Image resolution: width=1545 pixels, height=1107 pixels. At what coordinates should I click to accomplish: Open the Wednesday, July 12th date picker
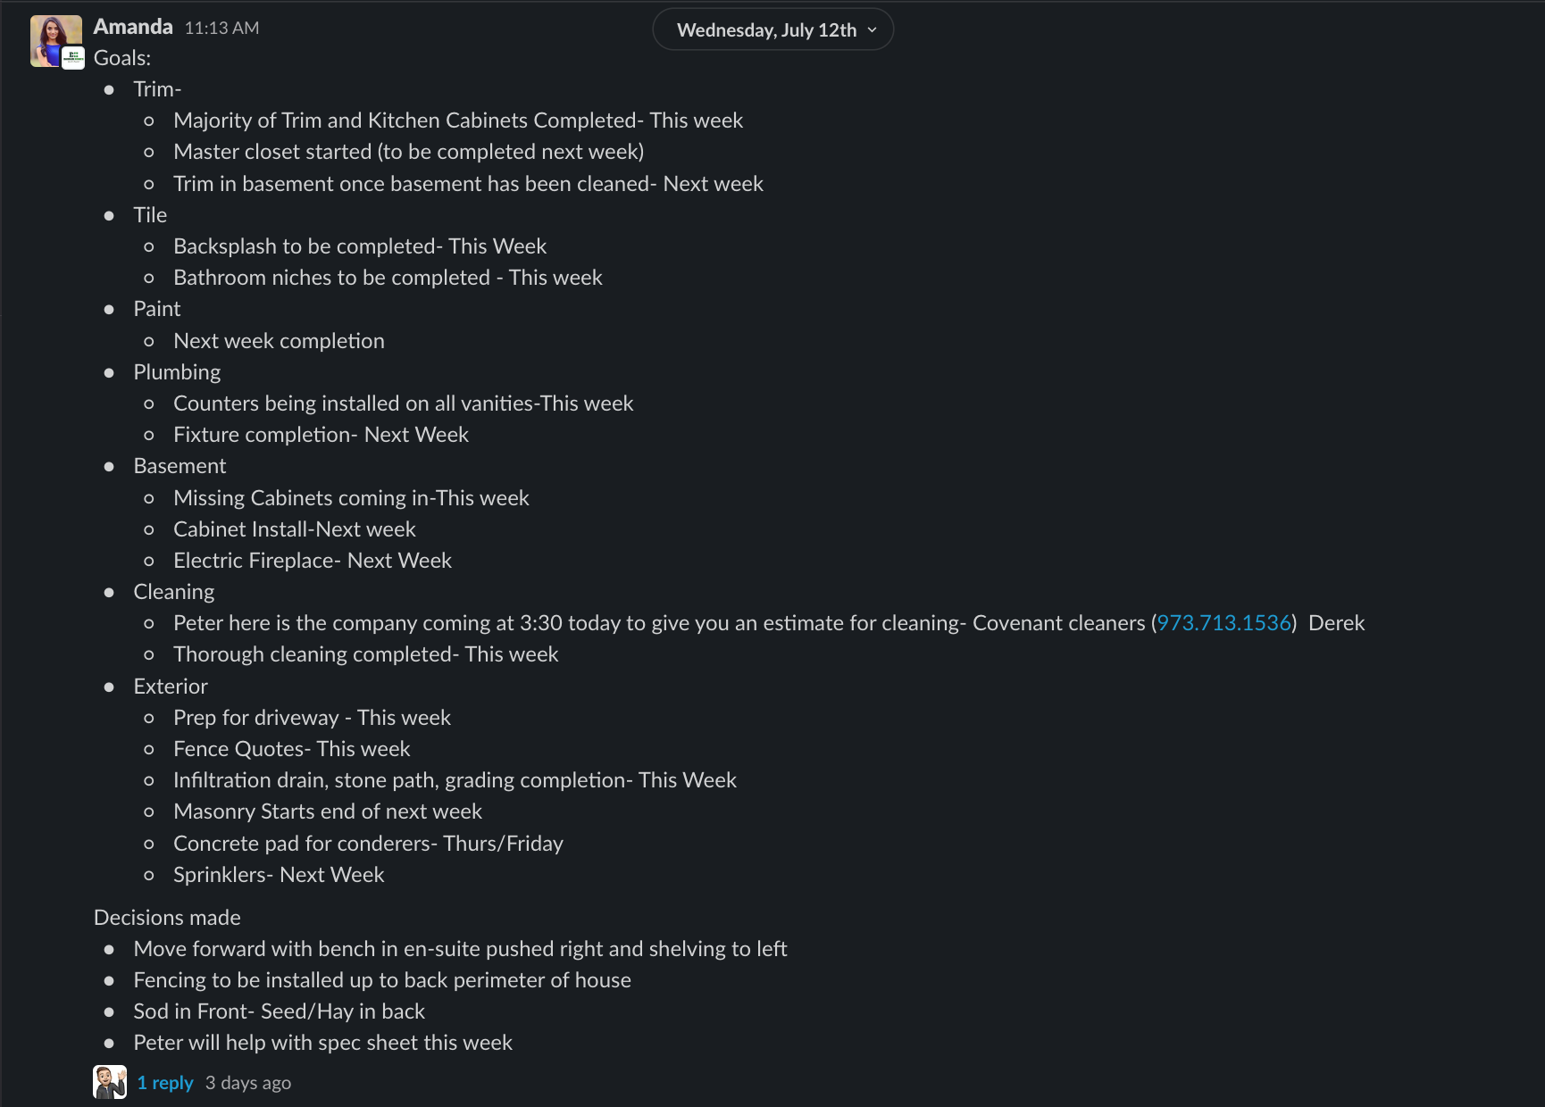[773, 29]
